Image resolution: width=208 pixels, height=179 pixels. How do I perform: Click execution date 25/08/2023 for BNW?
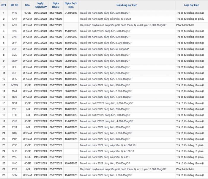71,61
